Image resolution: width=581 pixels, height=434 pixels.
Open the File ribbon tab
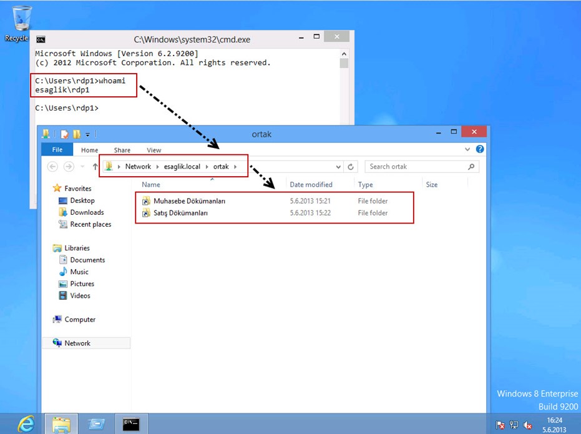point(57,150)
